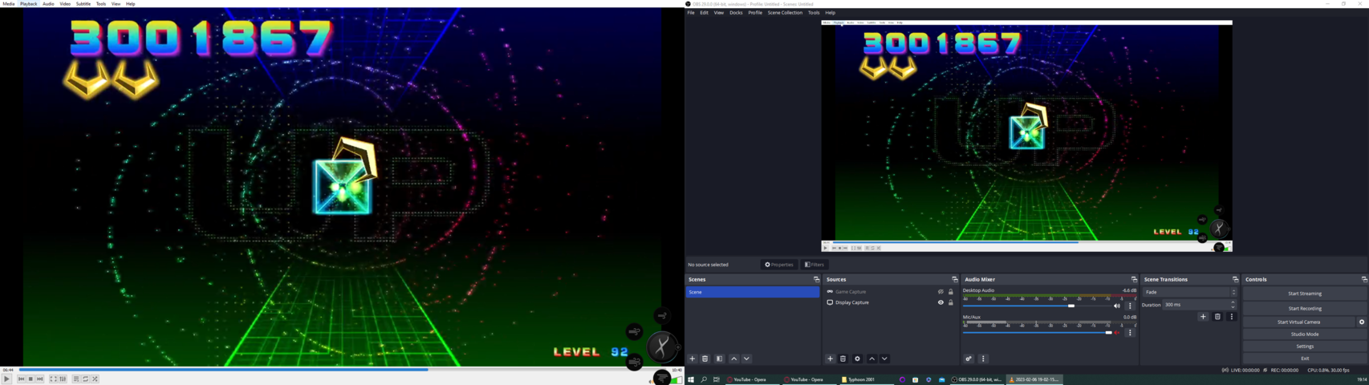Undock the Audio Mixer panel
1369x385 pixels.
(1134, 280)
